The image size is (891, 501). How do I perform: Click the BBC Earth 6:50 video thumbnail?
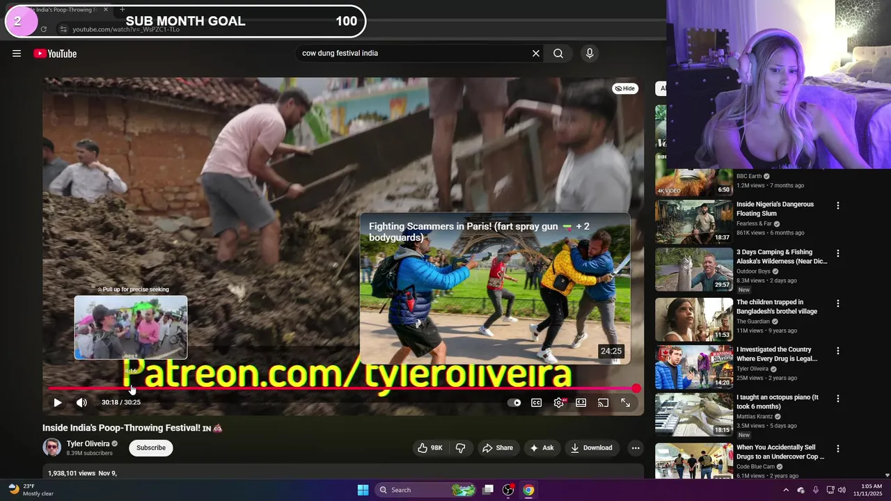[x=694, y=183]
